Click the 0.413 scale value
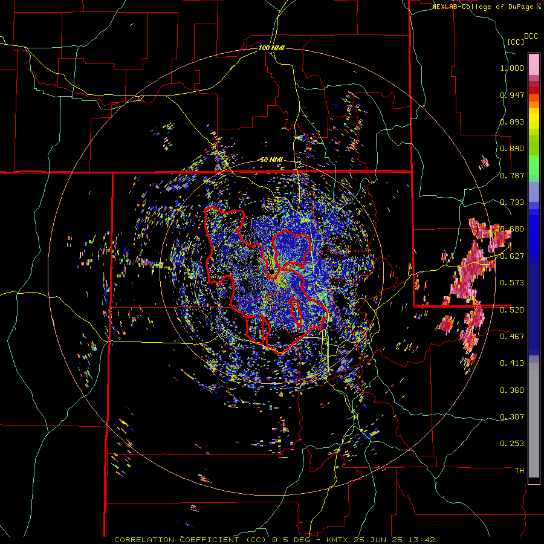Image resolution: width=544 pixels, height=544 pixels. tap(512, 363)
